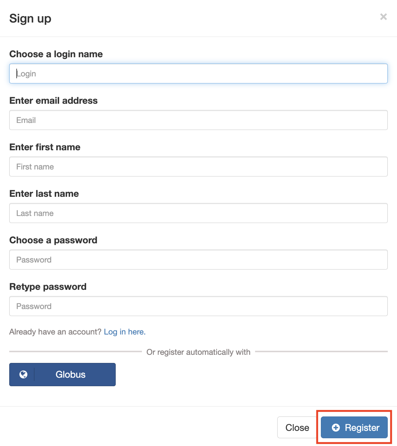
Task: Click the plus icon on the Register button
Action: tap(336, 428)
